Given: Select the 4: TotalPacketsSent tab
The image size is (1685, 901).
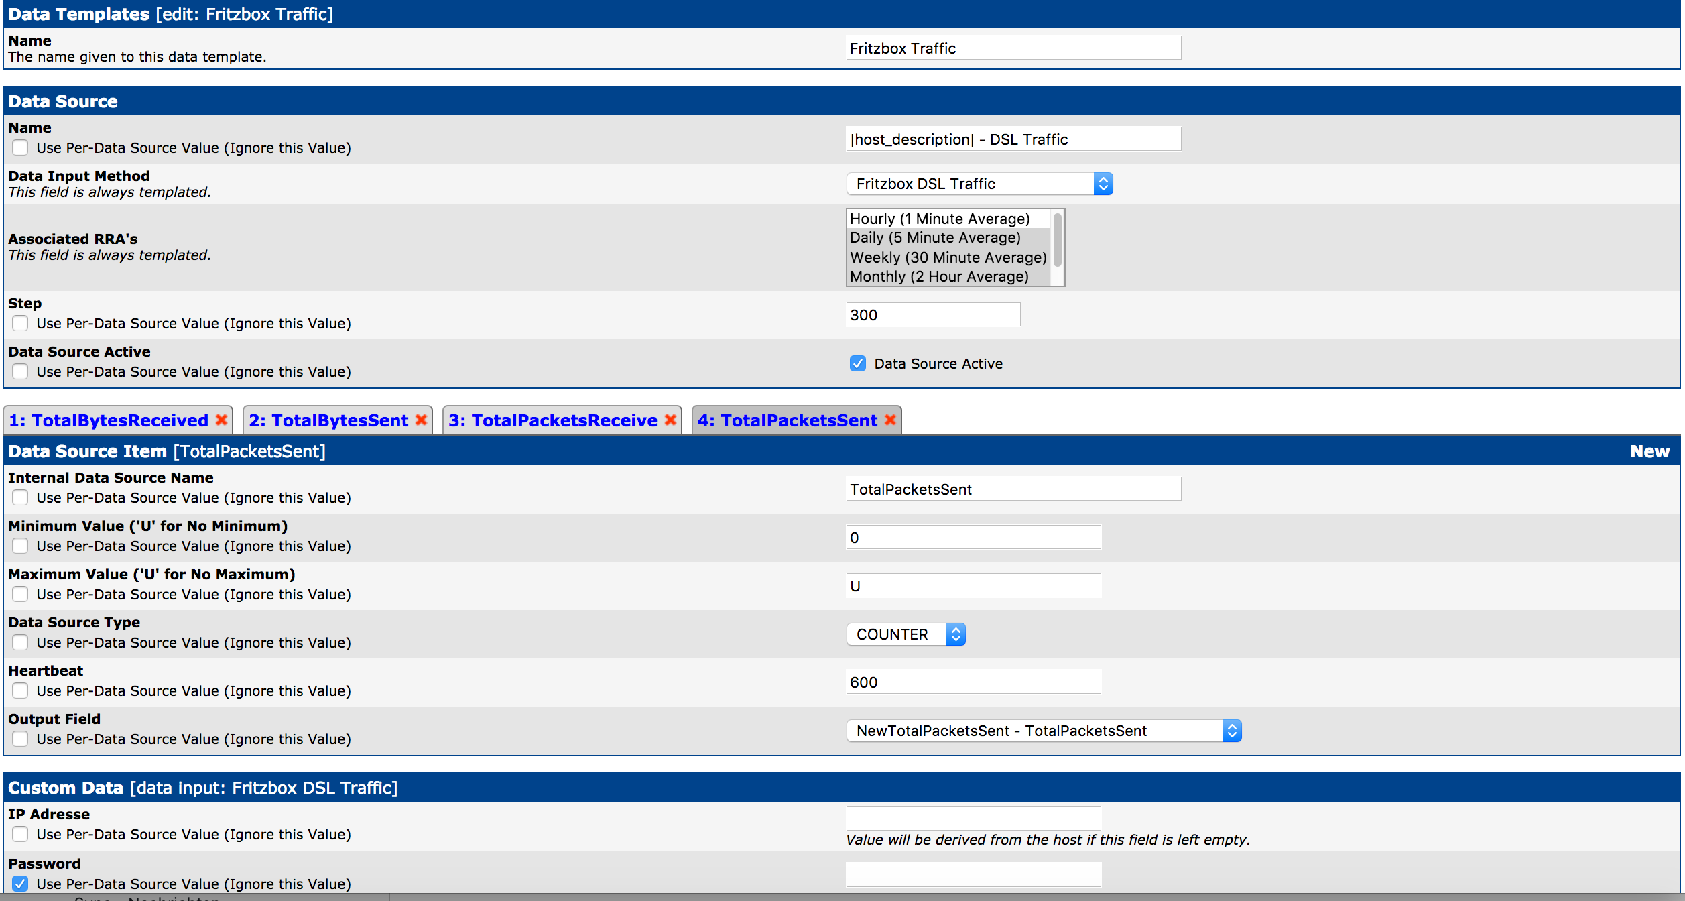Looking at the screenshot, I should [x=788, y=420].
